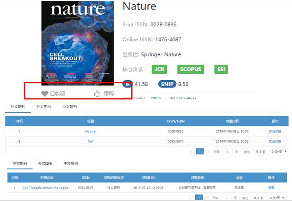Click the SNIP metric badge
292x201 pixels.
pyautogui.click(x=167, y=84)
